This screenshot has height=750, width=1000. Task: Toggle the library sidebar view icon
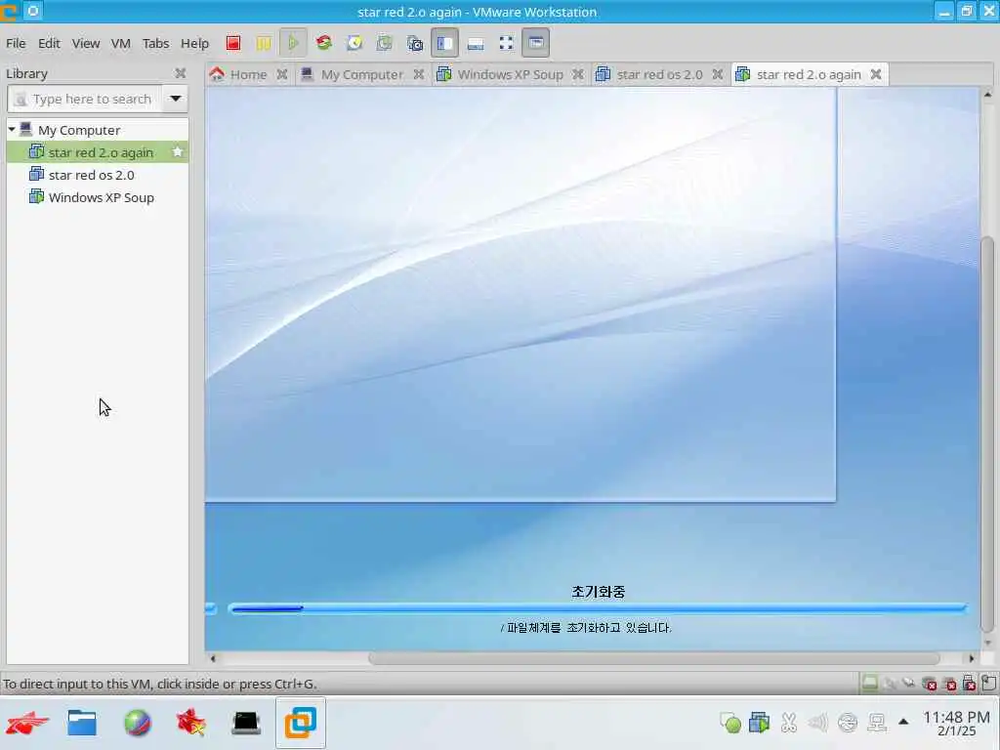point(444,43)
